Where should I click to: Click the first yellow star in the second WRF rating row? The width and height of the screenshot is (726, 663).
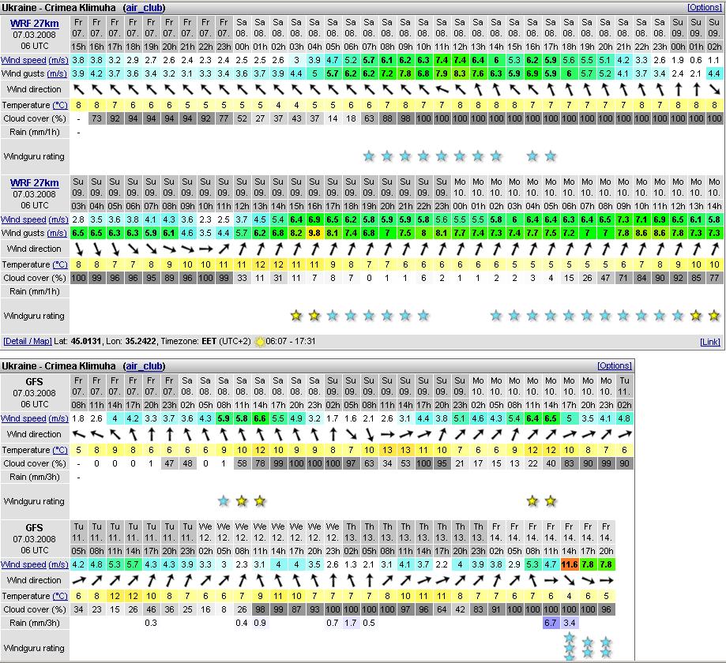(x=296, y=316)
